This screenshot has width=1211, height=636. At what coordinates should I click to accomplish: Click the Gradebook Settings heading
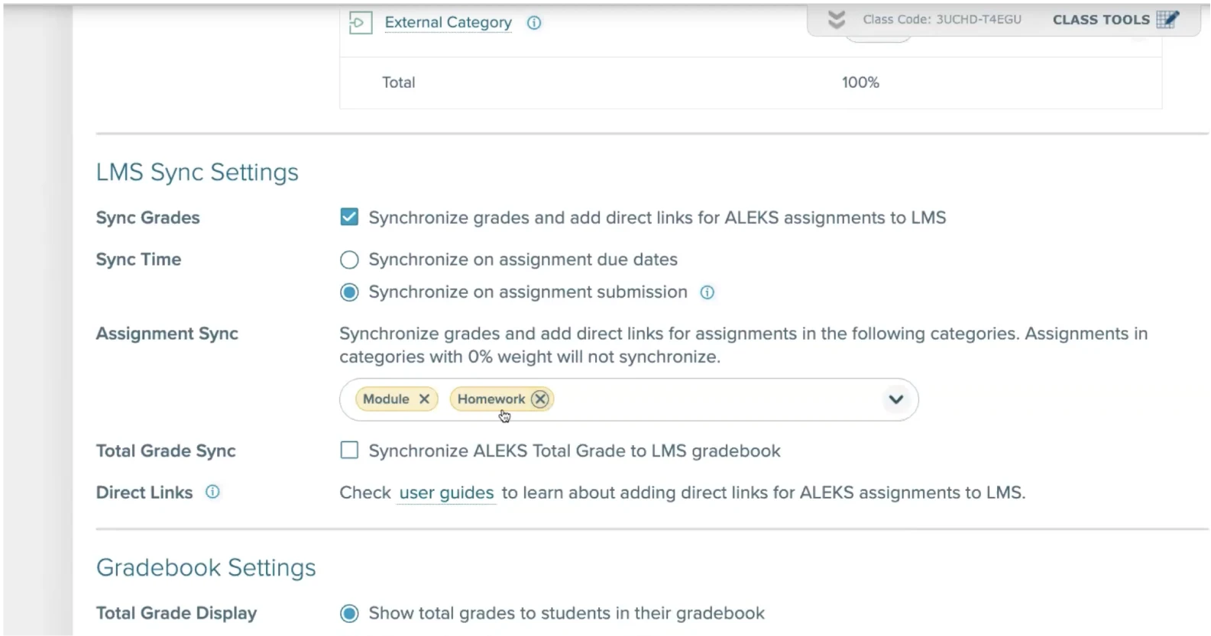point(206,568)
